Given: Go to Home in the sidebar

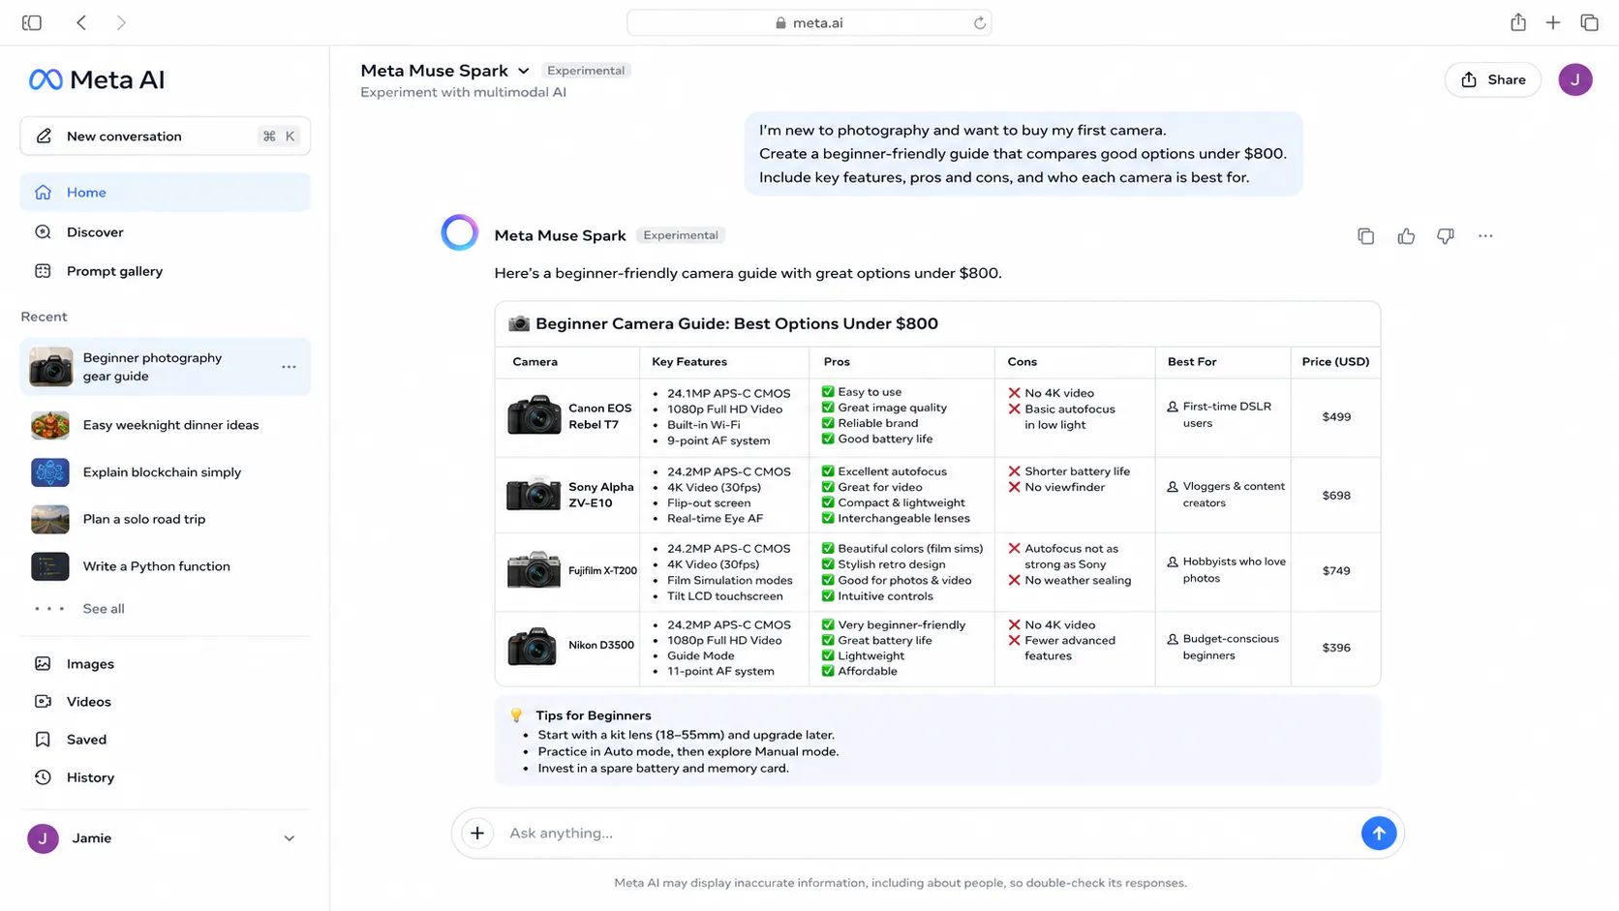Looking at the screenshot, I should [x=165, y=193].
